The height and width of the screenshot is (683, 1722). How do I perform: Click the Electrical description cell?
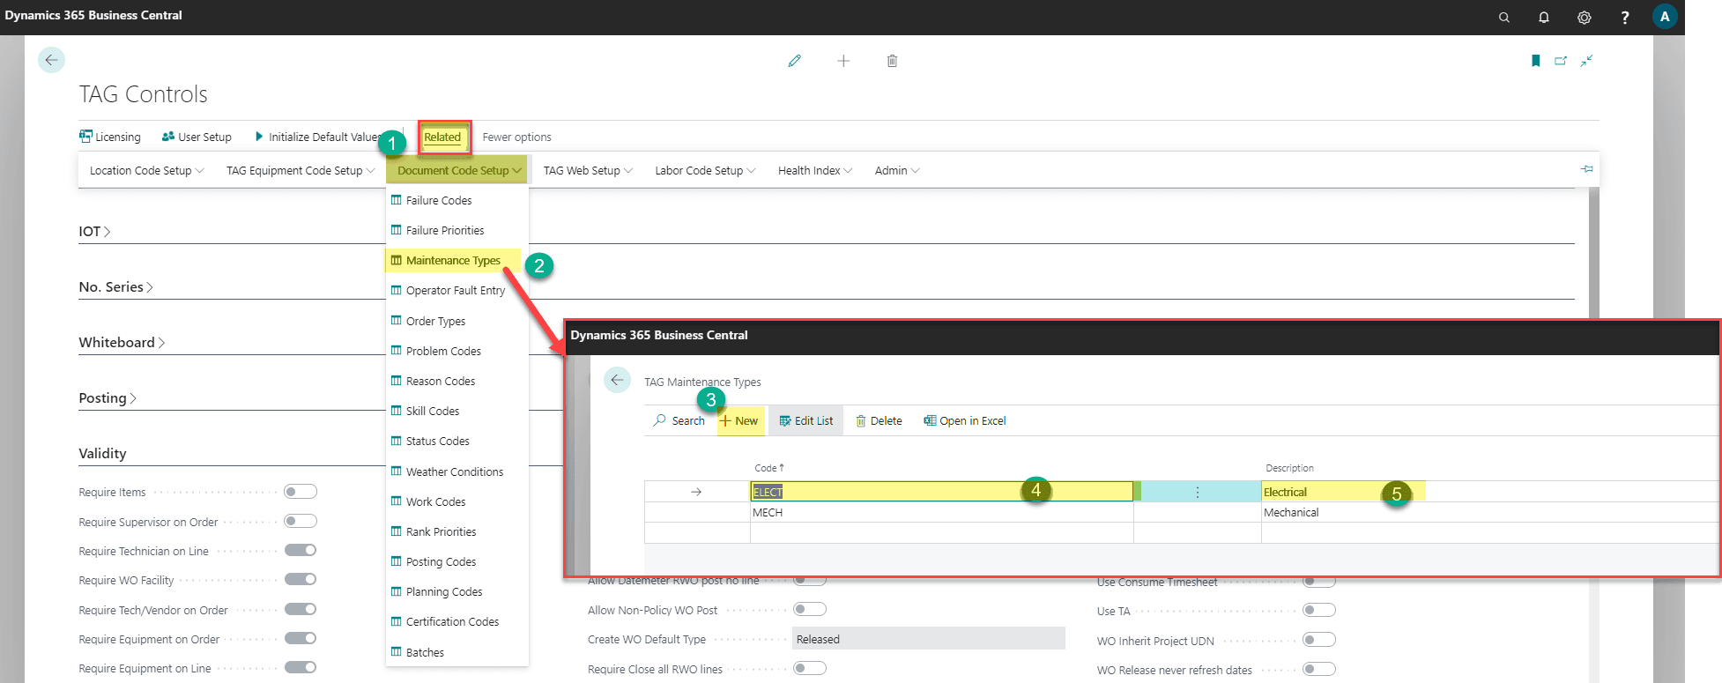[1490, 492]
